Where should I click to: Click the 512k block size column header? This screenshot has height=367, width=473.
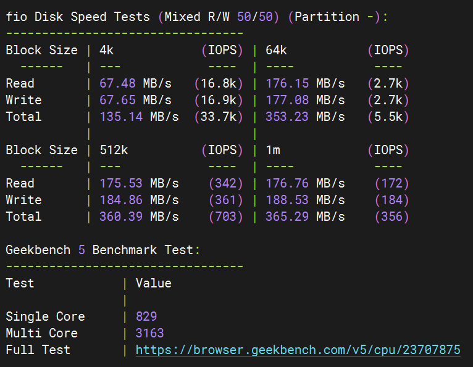tap(114, 150)
